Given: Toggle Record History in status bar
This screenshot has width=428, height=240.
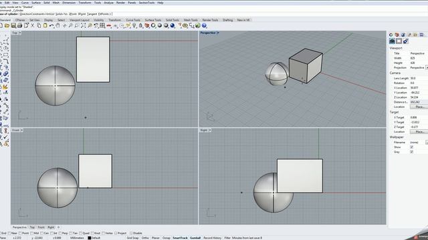Looking at the screenshot, I should pyautogui.click(x=213, y=238).
